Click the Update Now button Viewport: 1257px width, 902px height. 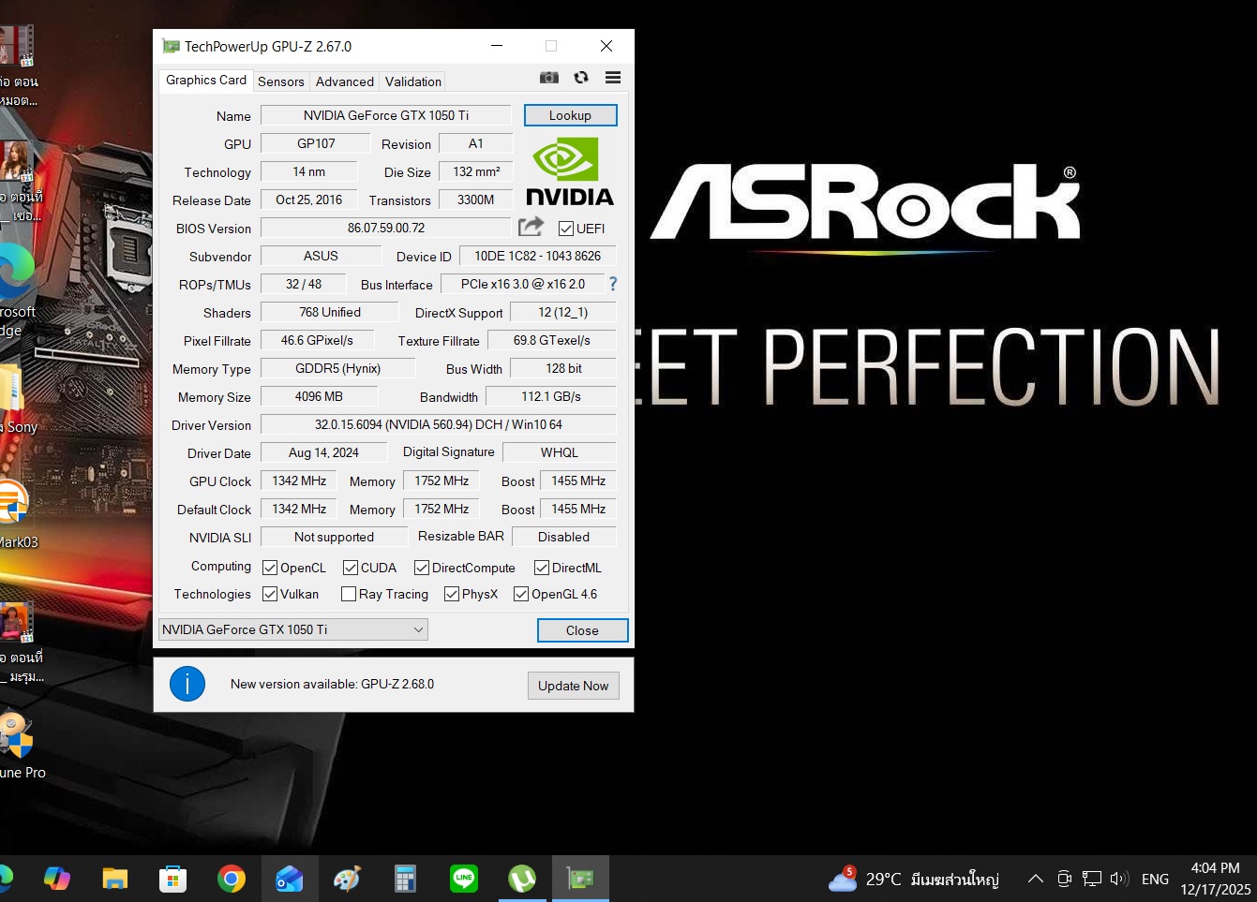point(573,686)
